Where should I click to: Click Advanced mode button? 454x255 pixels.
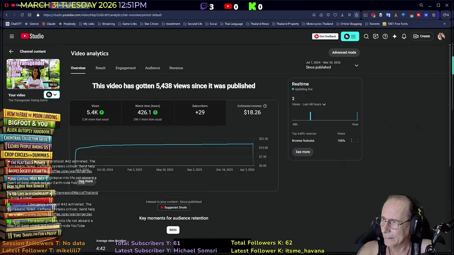pyautogui.click(x=344, y=52)
